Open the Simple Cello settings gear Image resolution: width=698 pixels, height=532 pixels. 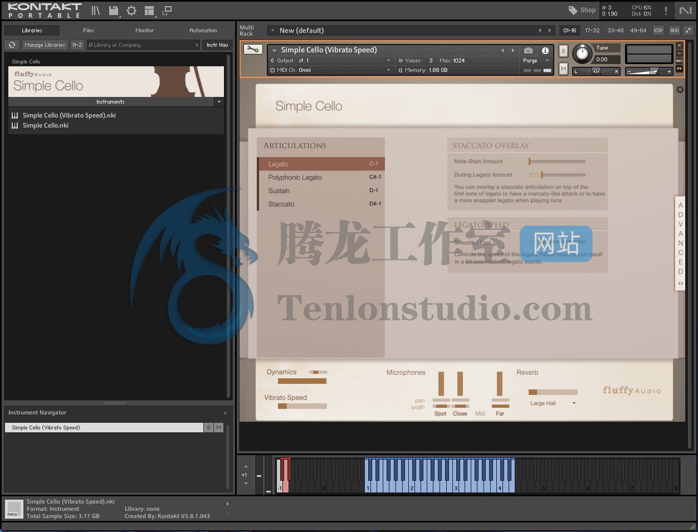pyautogui.click(x=680, y=90)
